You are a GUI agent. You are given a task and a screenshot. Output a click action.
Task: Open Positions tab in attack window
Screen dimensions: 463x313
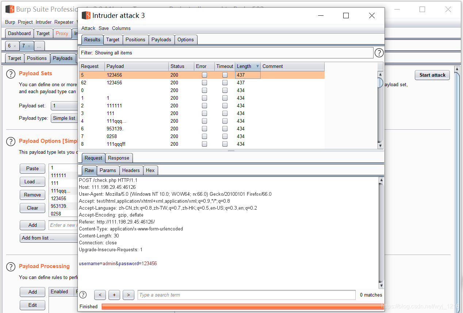point(135,39)
